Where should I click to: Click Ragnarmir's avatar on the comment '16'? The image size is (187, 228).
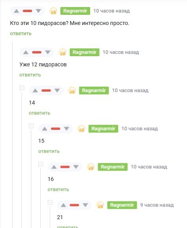[x=91, y=167]
